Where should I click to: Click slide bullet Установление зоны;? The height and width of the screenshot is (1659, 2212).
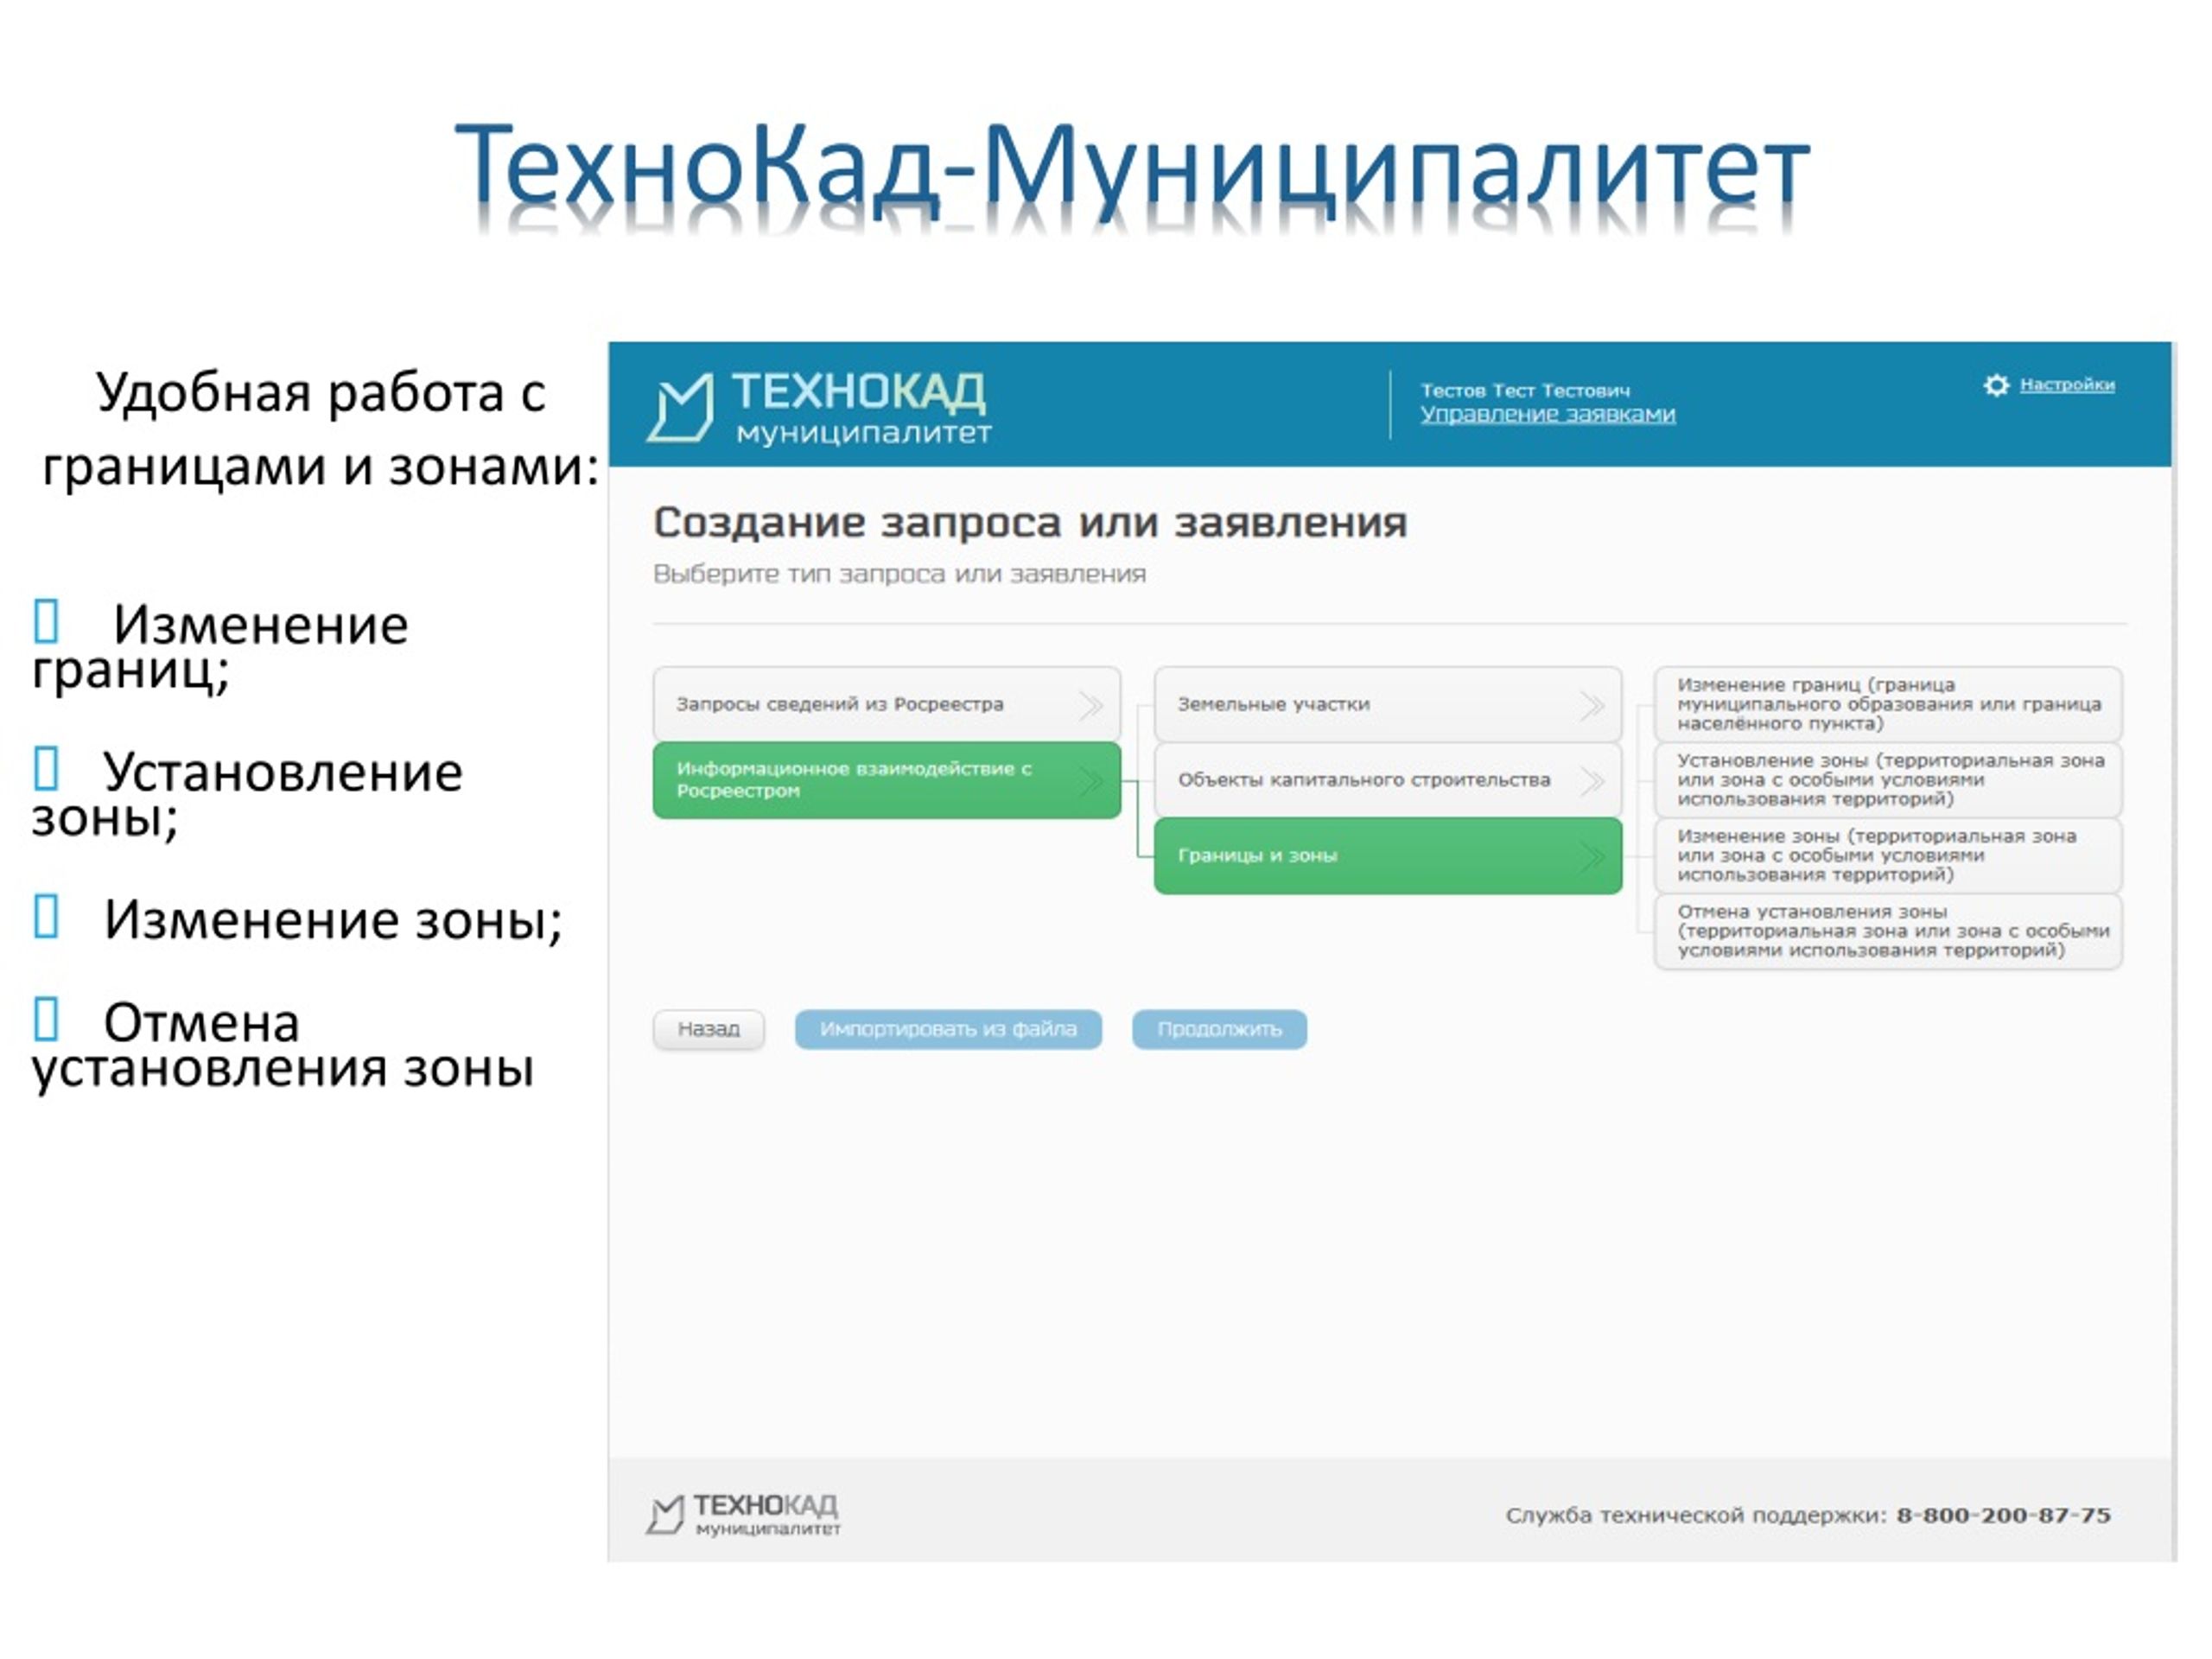pyautogui.click(x=247, y=795)
